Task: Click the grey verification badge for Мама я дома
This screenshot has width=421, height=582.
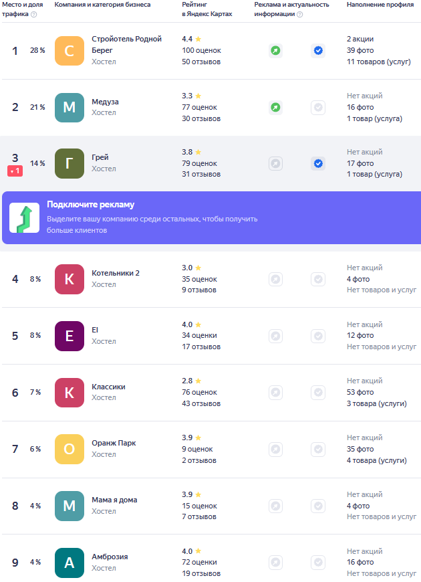Action: point(318,506)
